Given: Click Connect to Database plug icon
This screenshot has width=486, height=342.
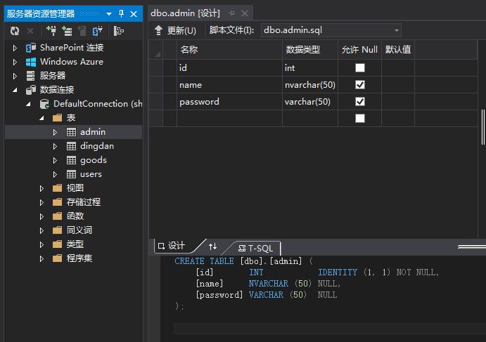Looking at the screenshot, I should pyautogui.click(x=51, y=31).
